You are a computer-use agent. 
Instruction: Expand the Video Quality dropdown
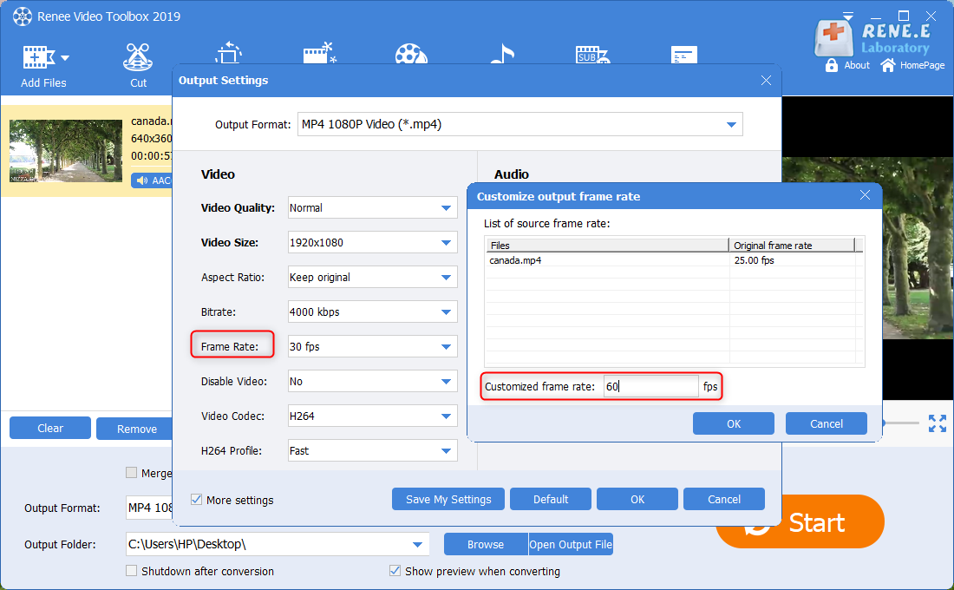446,207
